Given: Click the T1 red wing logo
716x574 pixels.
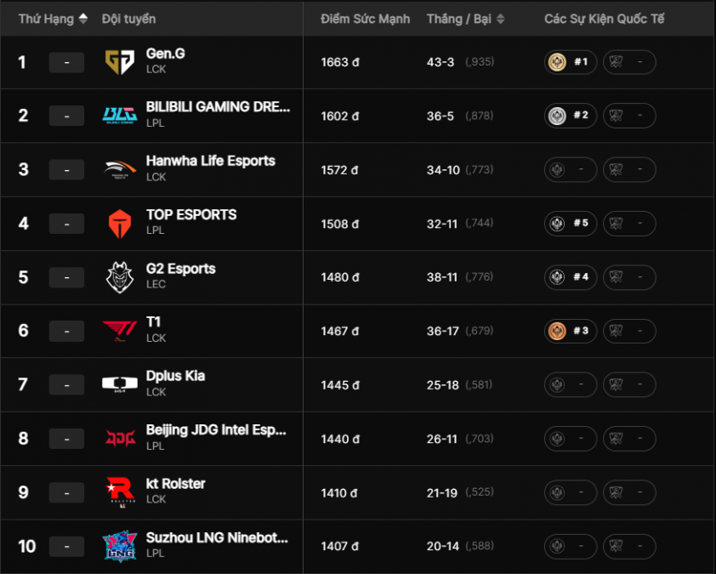Looking at the screenshot, I should [120, 331].
